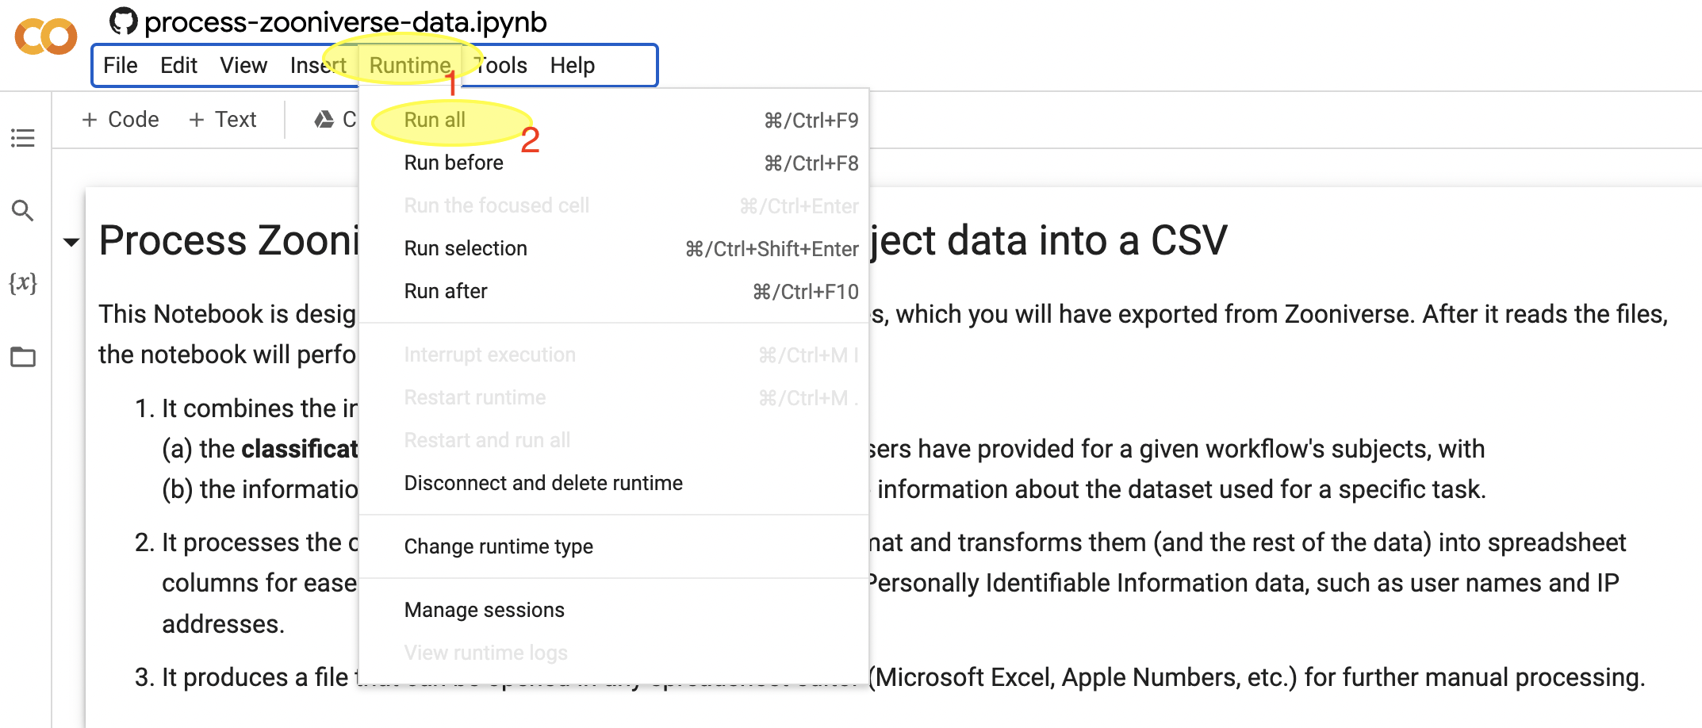Viewport: 1702px width, 728px height.
Task: Choose Run selection menu entry
Action: (x=614, y=248)
